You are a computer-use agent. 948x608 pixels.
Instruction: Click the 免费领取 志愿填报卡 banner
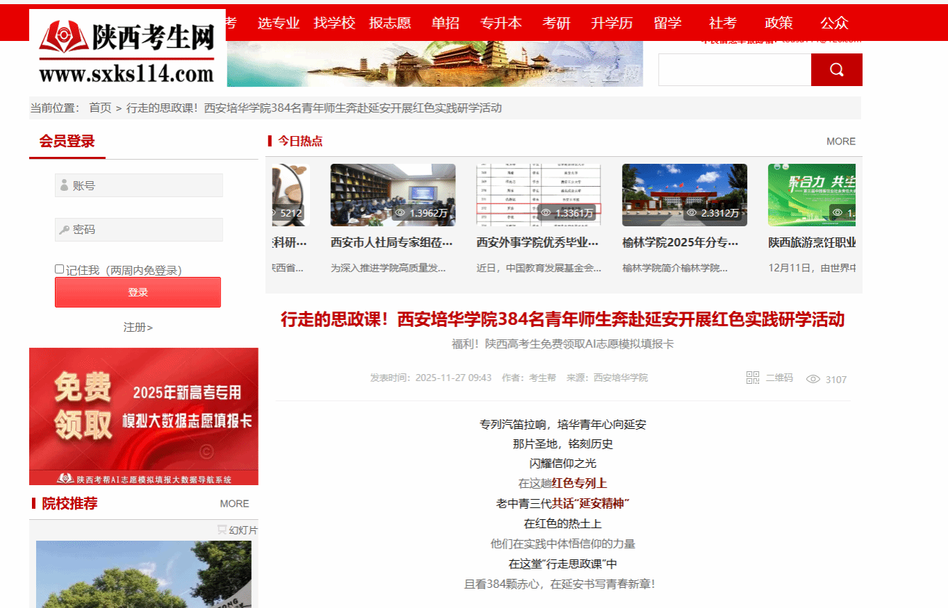143,416
